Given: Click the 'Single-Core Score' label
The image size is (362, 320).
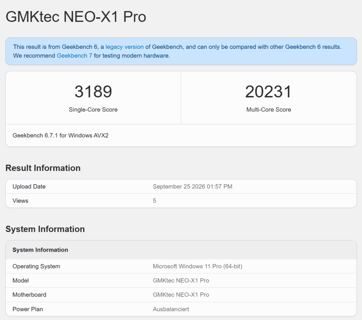Looking at the screenshot, I should [x=93, y=109].
